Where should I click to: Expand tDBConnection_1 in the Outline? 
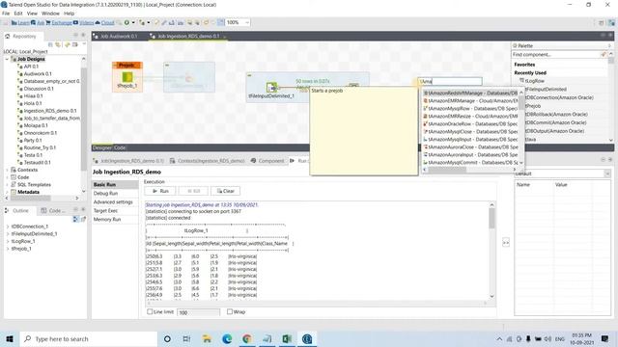pos(8,227)
